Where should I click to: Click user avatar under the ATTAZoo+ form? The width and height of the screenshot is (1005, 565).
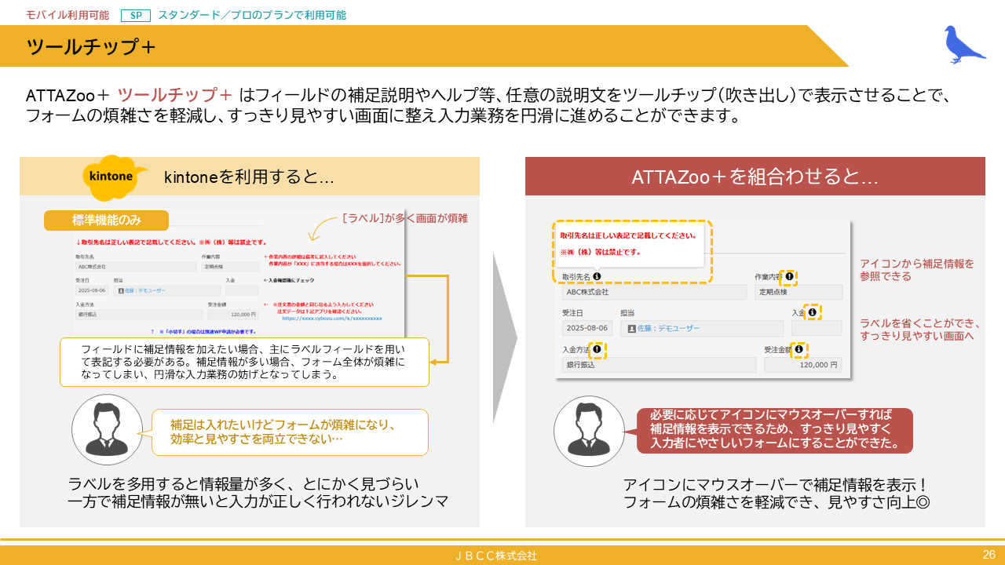tap(583, 431)
